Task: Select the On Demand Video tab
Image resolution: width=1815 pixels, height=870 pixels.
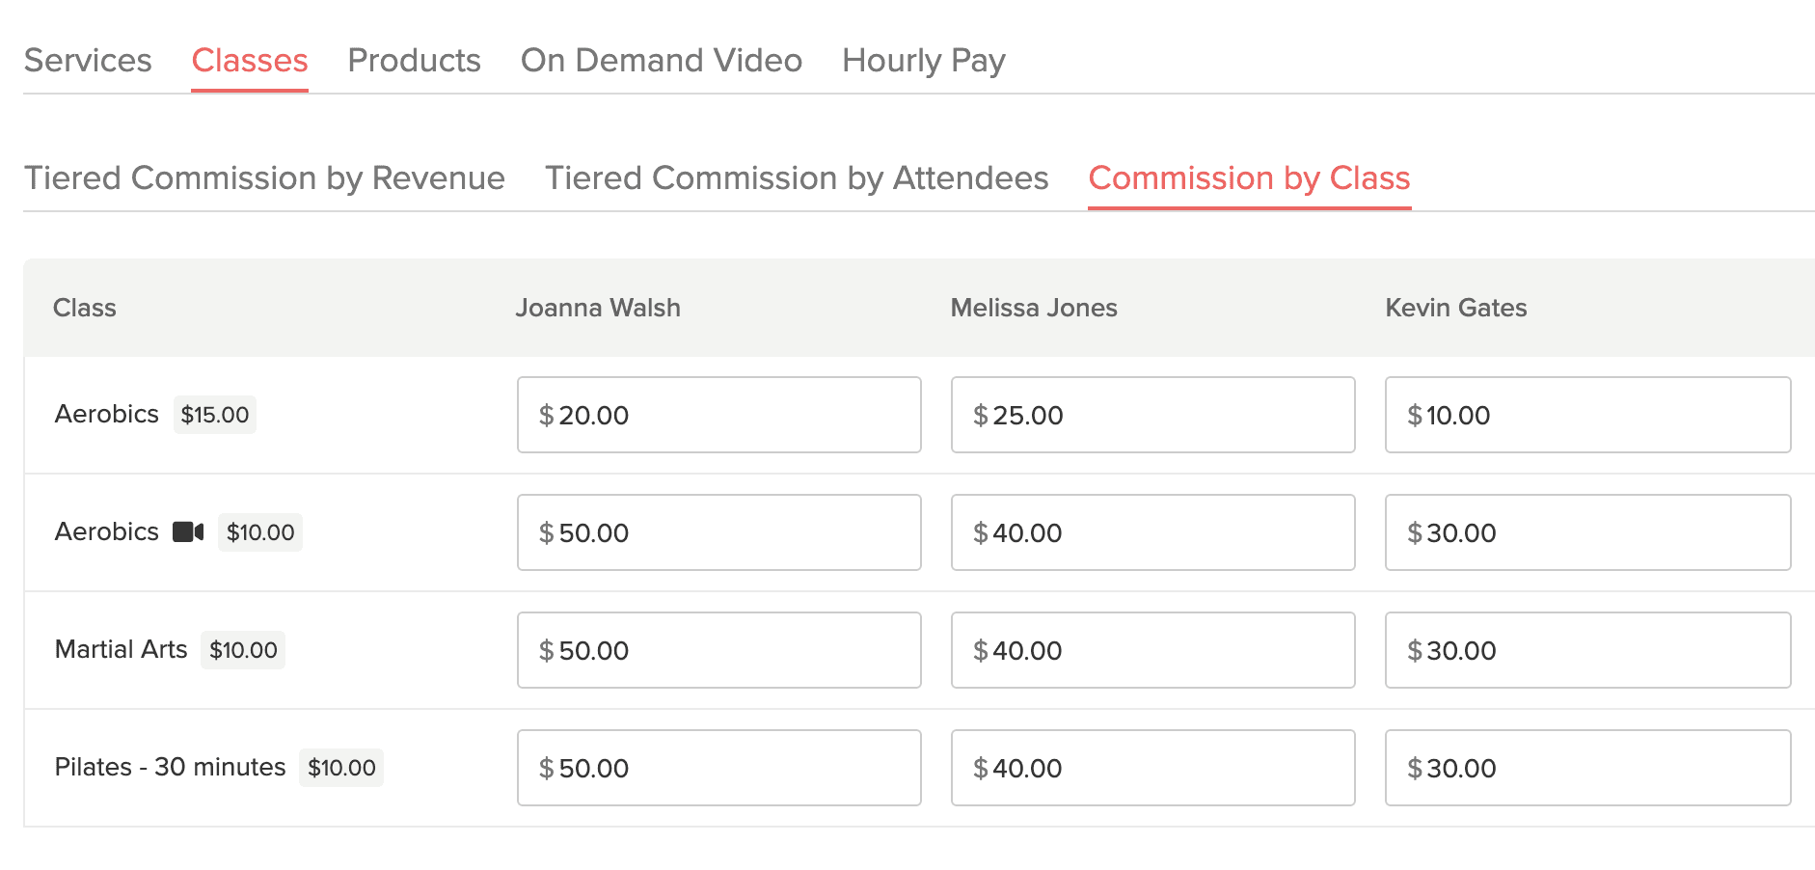Action: [661, 60]
